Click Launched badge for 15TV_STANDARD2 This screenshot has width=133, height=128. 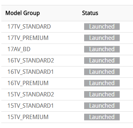click(102, 94)
